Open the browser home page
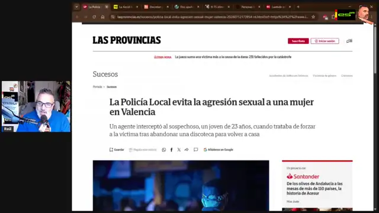Viewport: 379px width, 213px height. [102, 17]
